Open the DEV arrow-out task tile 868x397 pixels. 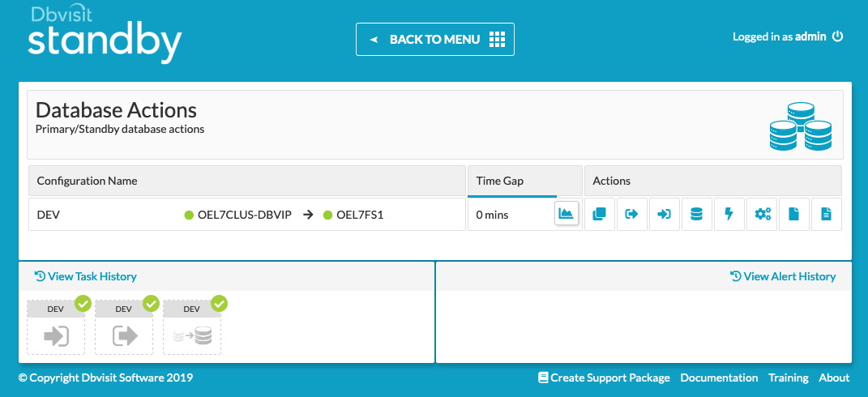pos(124,328)
